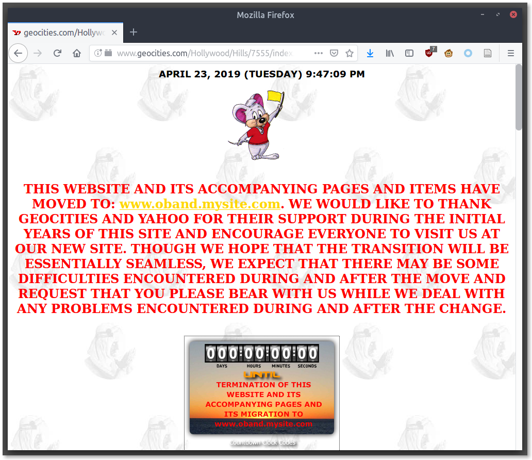532x460 pixels.
Task: Click the vertical page scrollbar
Action: point(519,98)
